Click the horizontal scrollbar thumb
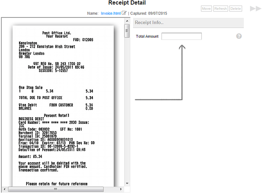The width and height of the screenshot is (262, 194). [55, 189]
